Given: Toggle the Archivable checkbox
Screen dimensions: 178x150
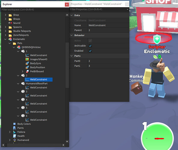Looking at the screenshot, I should tap(90, 46).
